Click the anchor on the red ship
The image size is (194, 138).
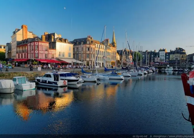point(186,118)
